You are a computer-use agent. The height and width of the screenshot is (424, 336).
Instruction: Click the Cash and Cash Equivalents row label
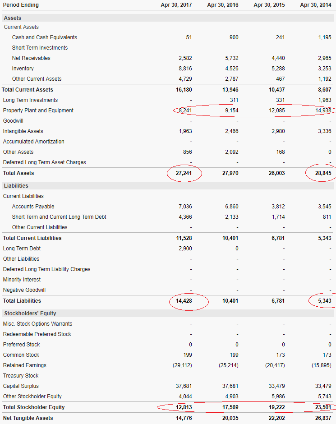44,37
